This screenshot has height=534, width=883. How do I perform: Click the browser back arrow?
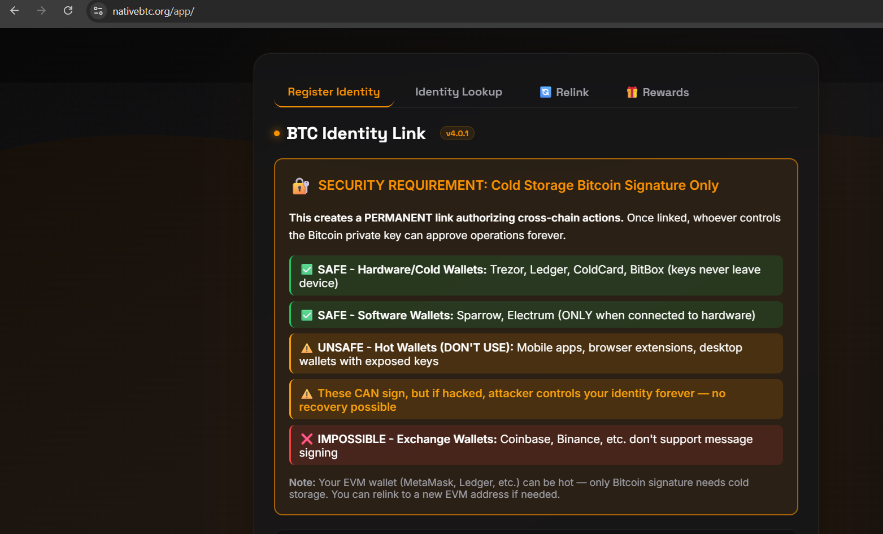click(x=15, y=11)
